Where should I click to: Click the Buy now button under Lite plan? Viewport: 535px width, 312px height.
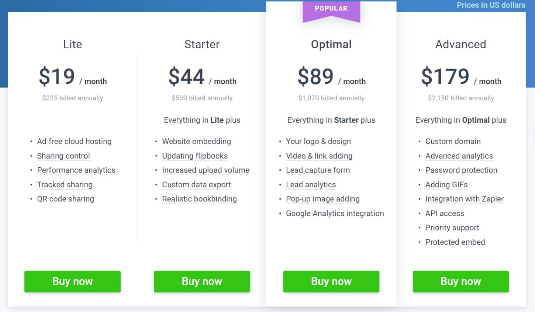72,281
